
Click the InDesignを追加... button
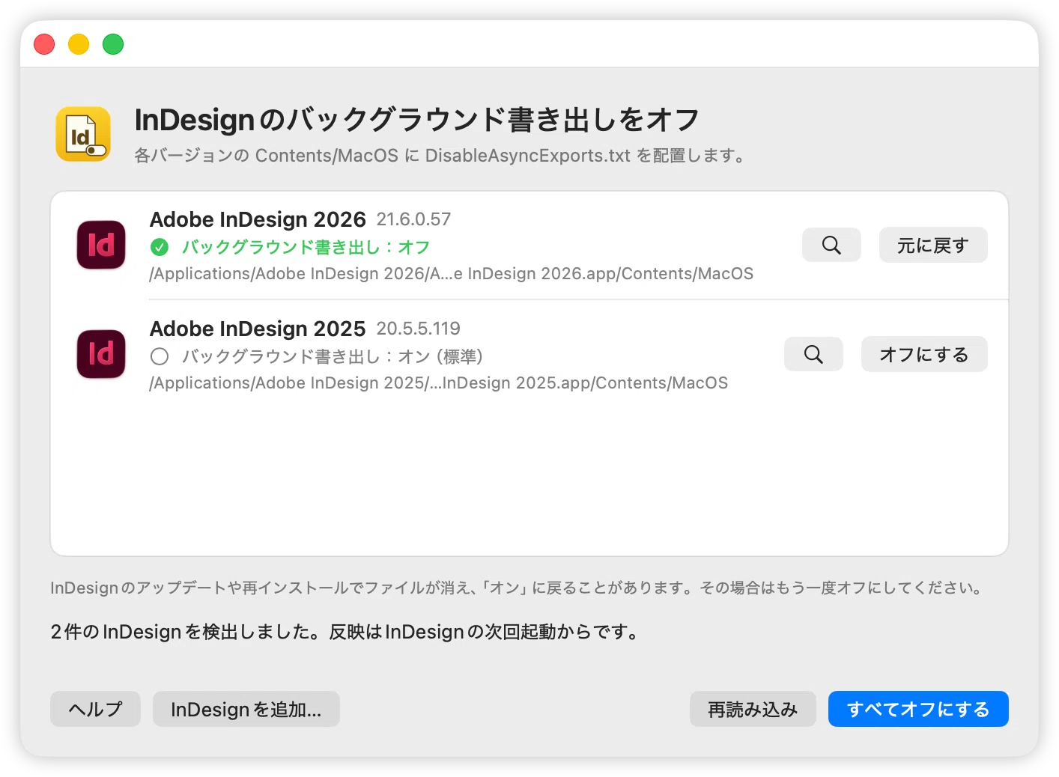click(x=246, y=709)
